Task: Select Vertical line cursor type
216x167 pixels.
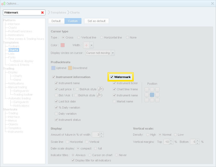Action: (x=79, y=37)
